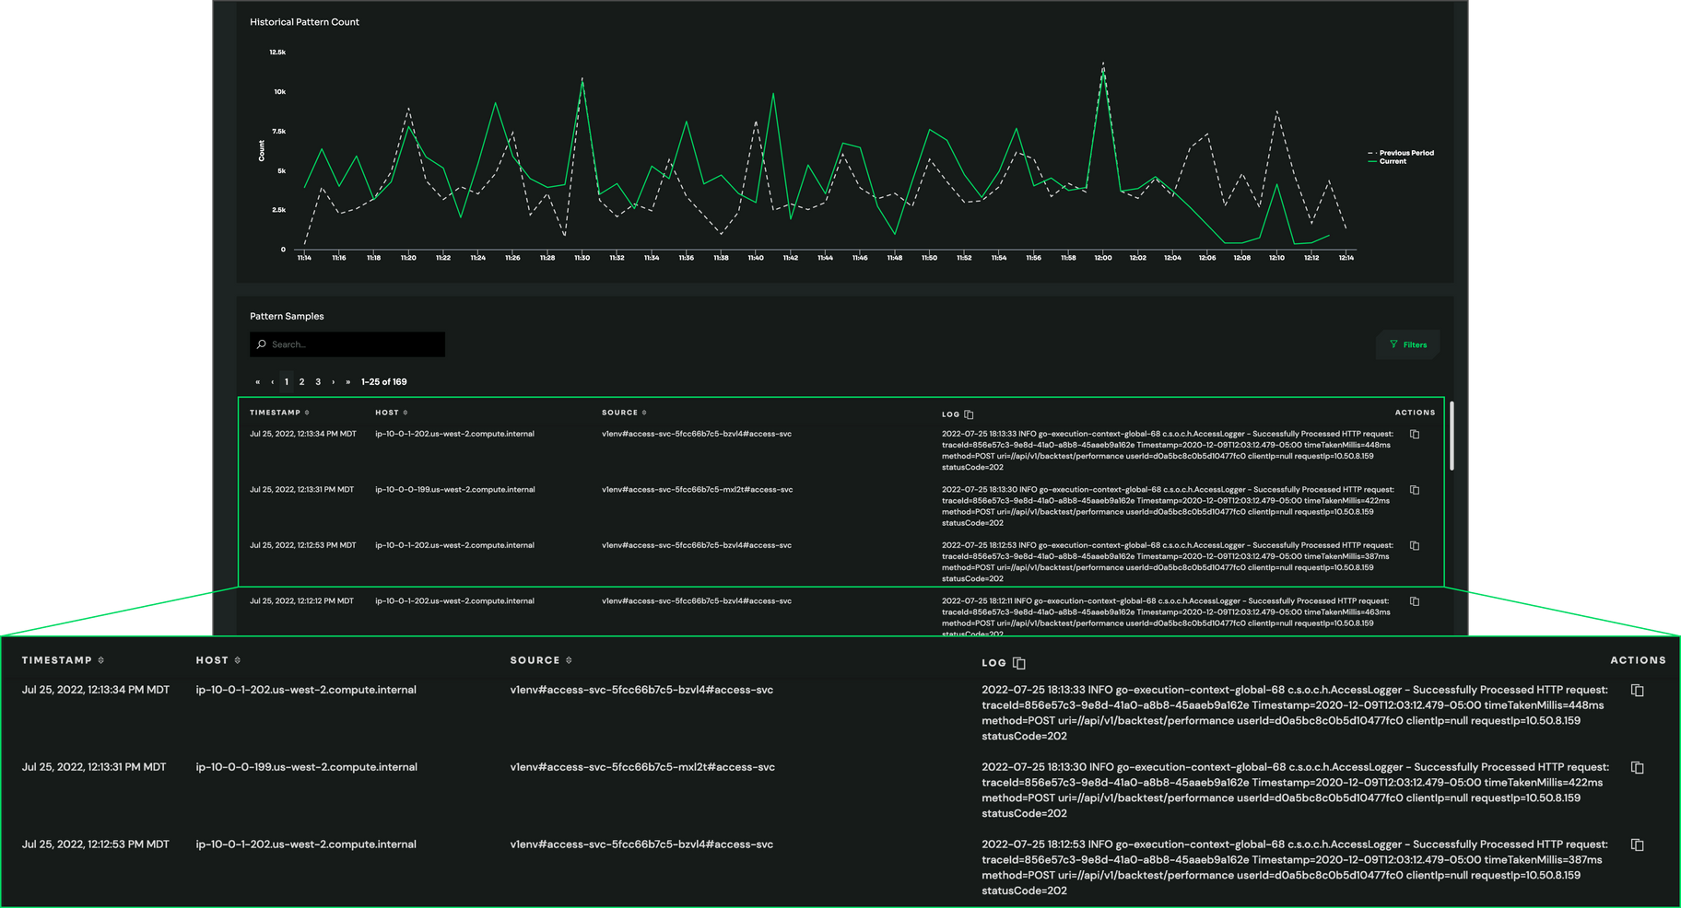
Task: Open the Filters panel
Action: (x=1408, y=344)
